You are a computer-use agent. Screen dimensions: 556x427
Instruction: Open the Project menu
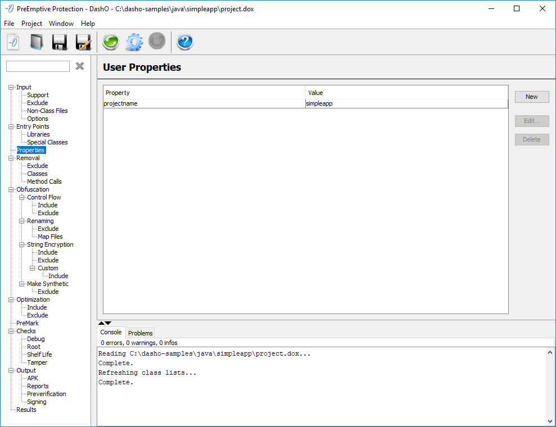[x=31, y=24]
